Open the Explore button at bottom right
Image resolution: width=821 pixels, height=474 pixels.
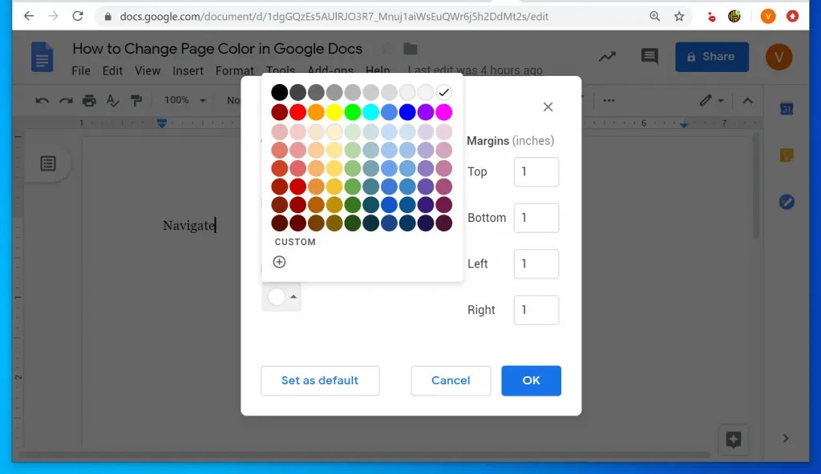pos(733,440)
